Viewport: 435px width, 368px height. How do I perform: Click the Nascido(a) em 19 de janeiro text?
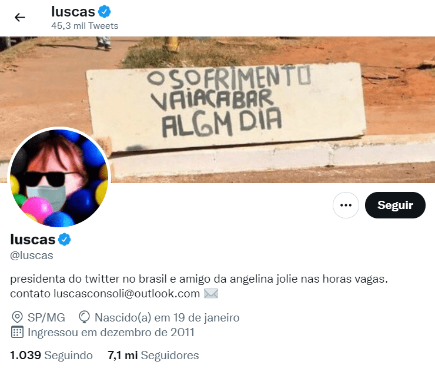click(167, 317)
